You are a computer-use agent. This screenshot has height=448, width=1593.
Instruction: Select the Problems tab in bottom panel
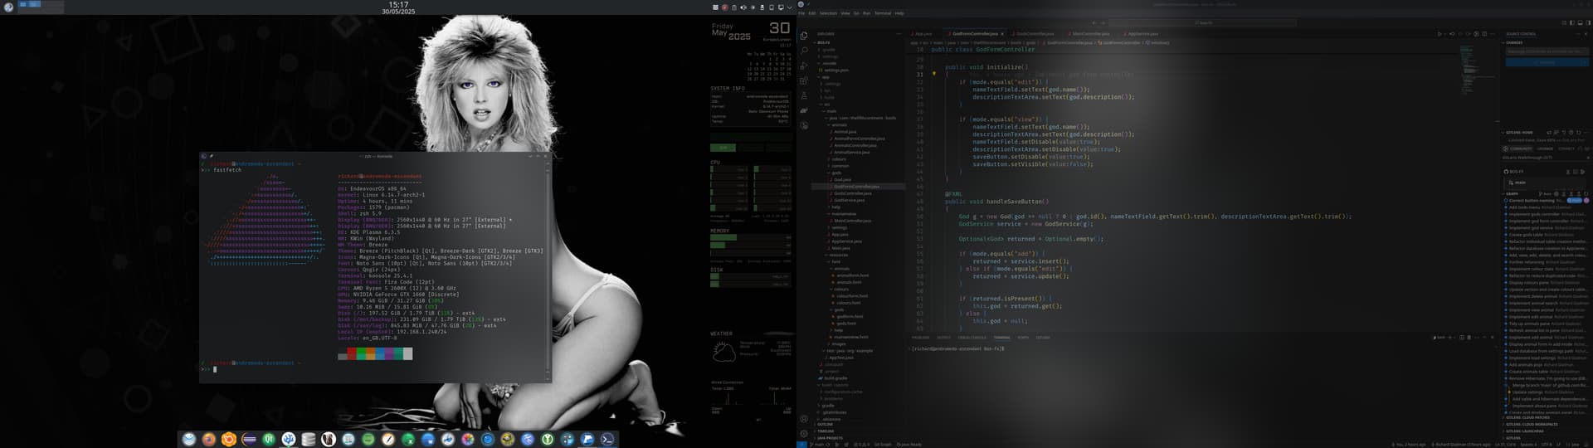click(920, 338)
